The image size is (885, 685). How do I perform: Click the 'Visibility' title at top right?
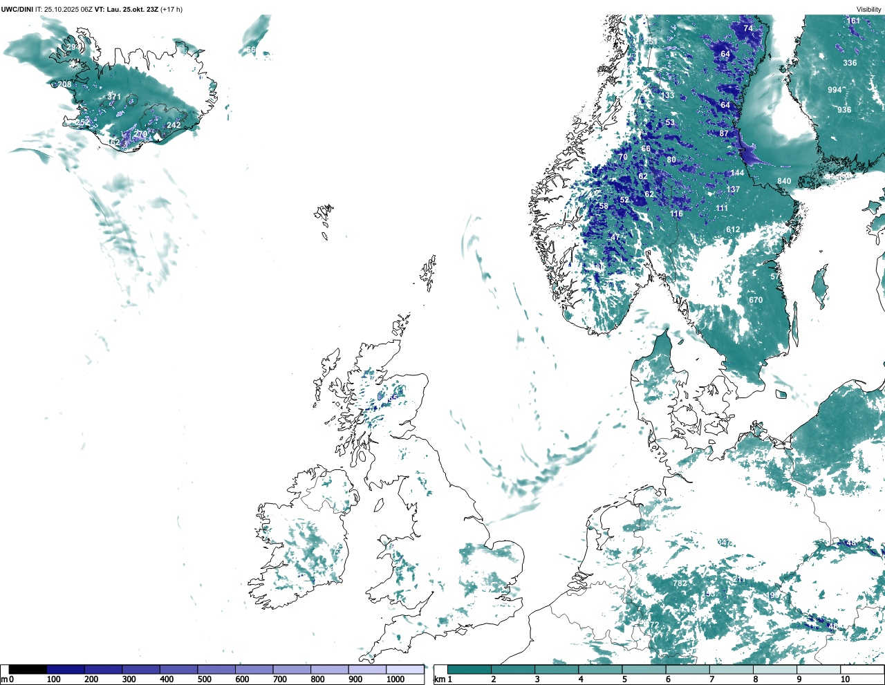pos(869,10)
